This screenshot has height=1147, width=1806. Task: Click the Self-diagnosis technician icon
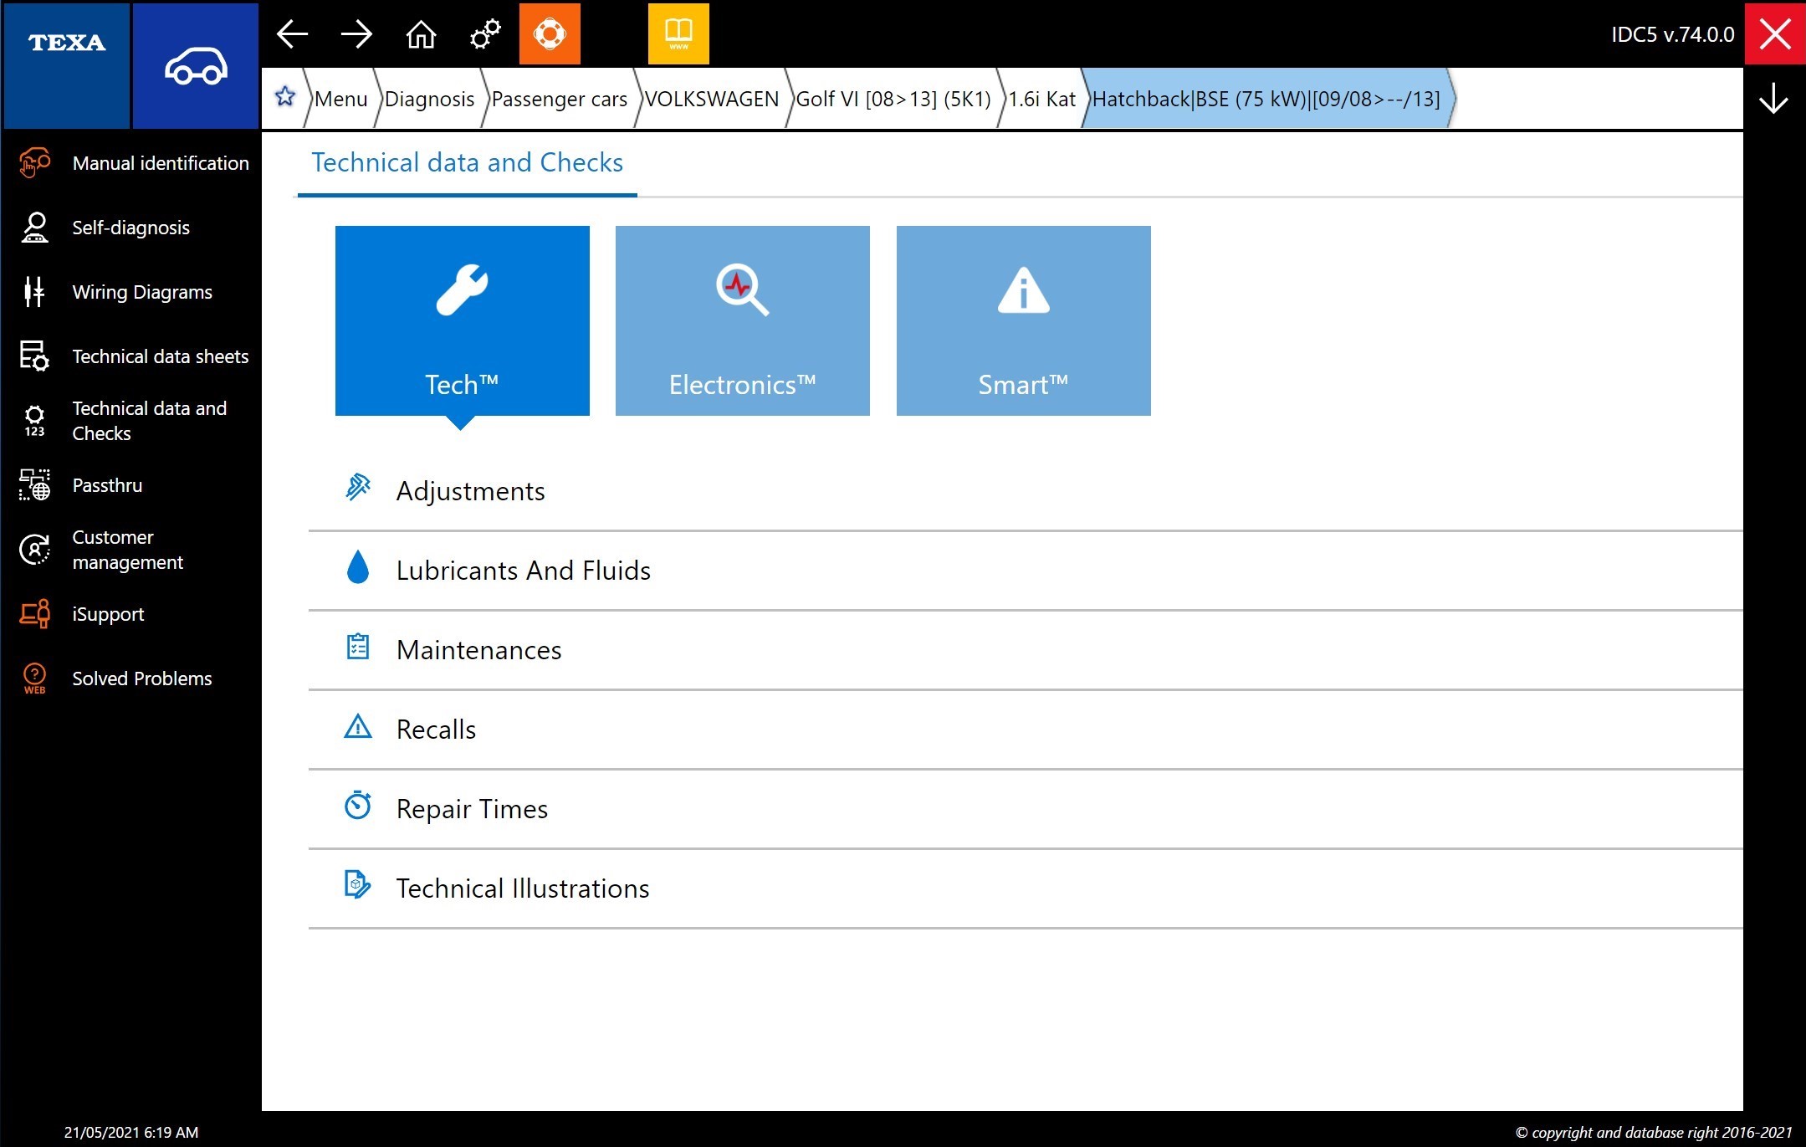coord(34,228)
